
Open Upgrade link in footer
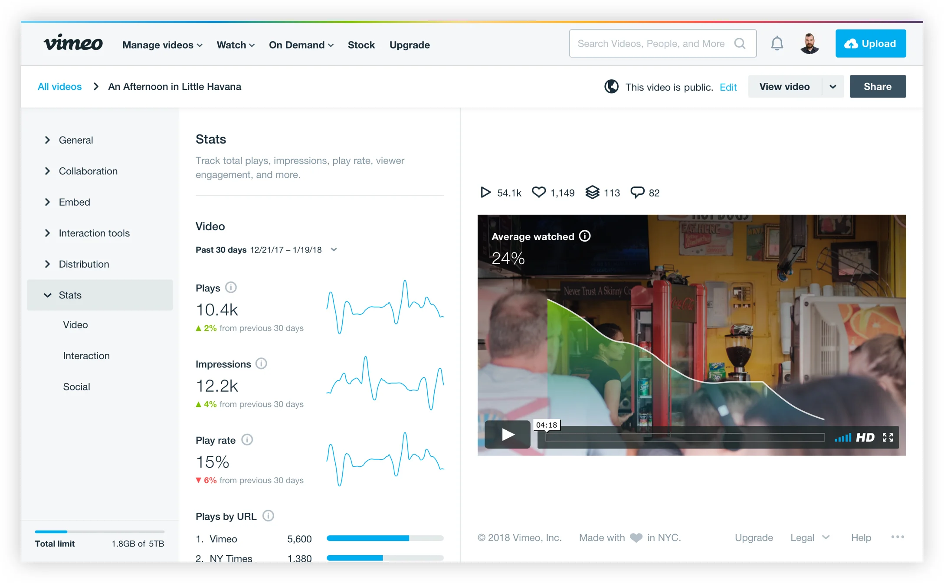pyautogui.click(x=754, y=538)
